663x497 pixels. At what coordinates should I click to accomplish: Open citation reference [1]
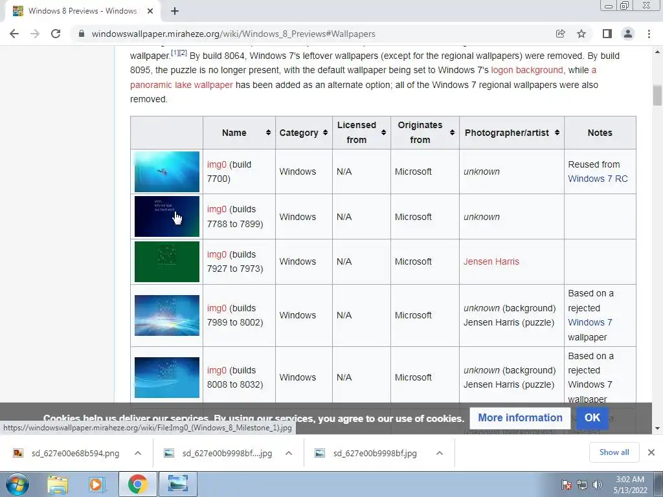[175, 53]
